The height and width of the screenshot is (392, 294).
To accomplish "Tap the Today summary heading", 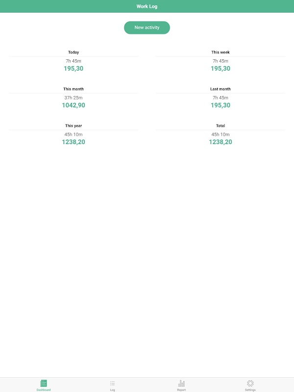I will (73, 52).
